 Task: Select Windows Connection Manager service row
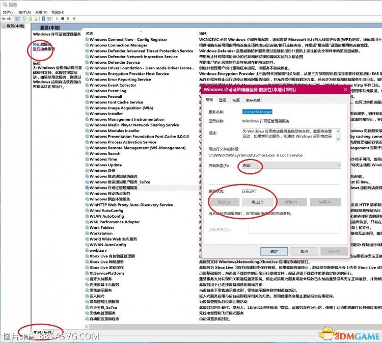point(118,45)
